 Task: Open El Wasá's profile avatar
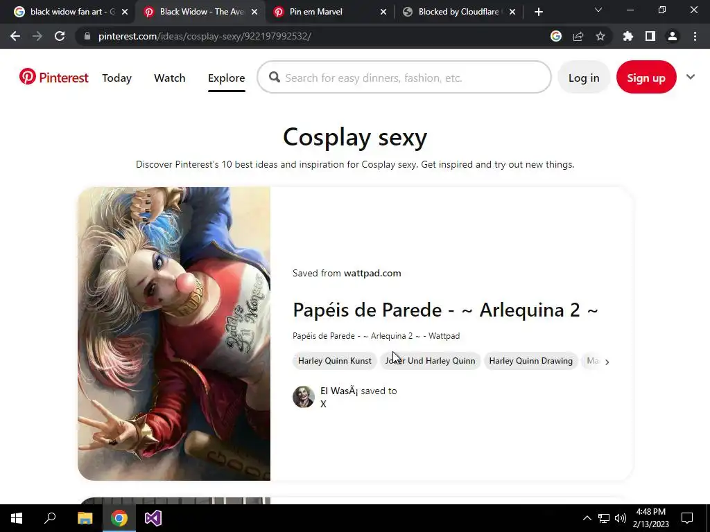pos(304,397)
